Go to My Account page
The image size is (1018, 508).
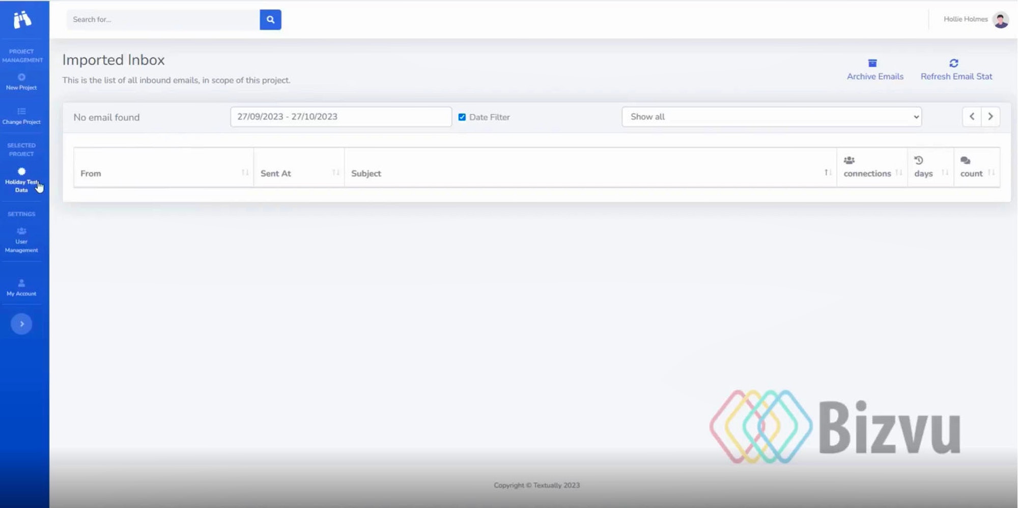(21, 288)
